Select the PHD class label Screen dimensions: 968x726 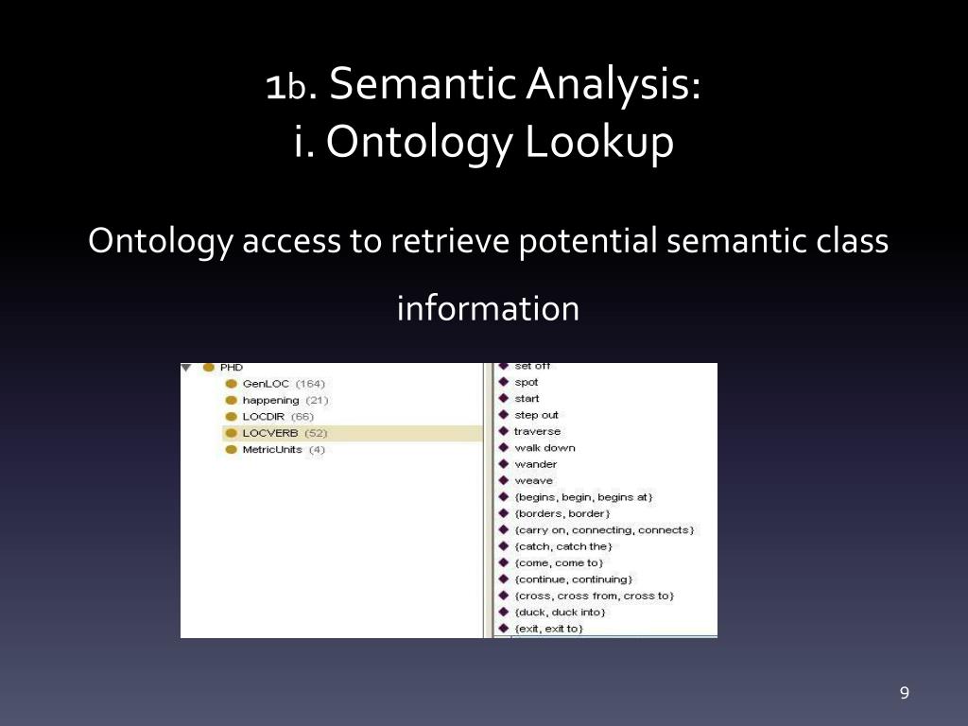point(232,368)
